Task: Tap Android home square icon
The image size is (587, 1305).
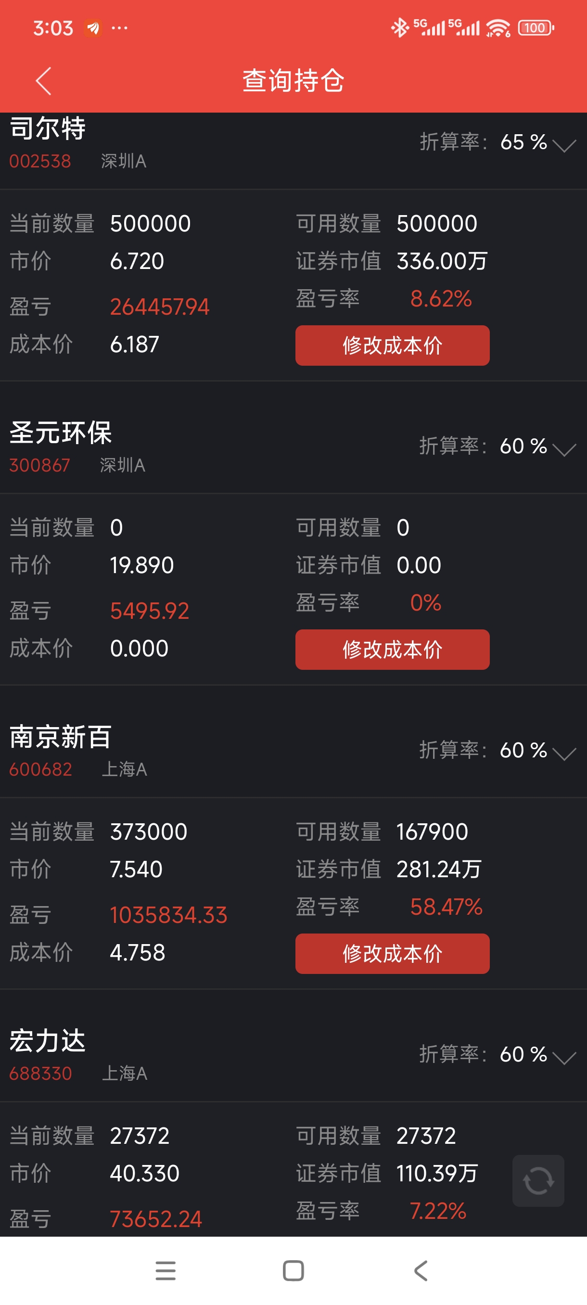Action: pyautogui.click(x=293, y=1270)
